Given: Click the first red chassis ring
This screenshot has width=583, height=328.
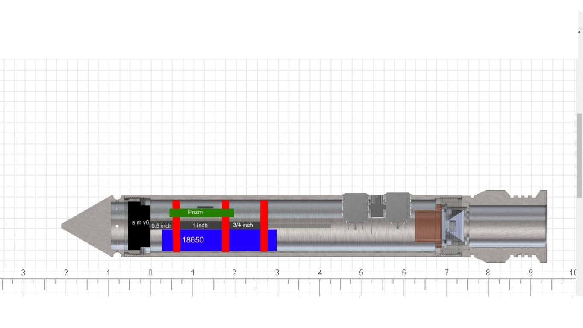Looking at the screenshot, I should click(177, 225).
